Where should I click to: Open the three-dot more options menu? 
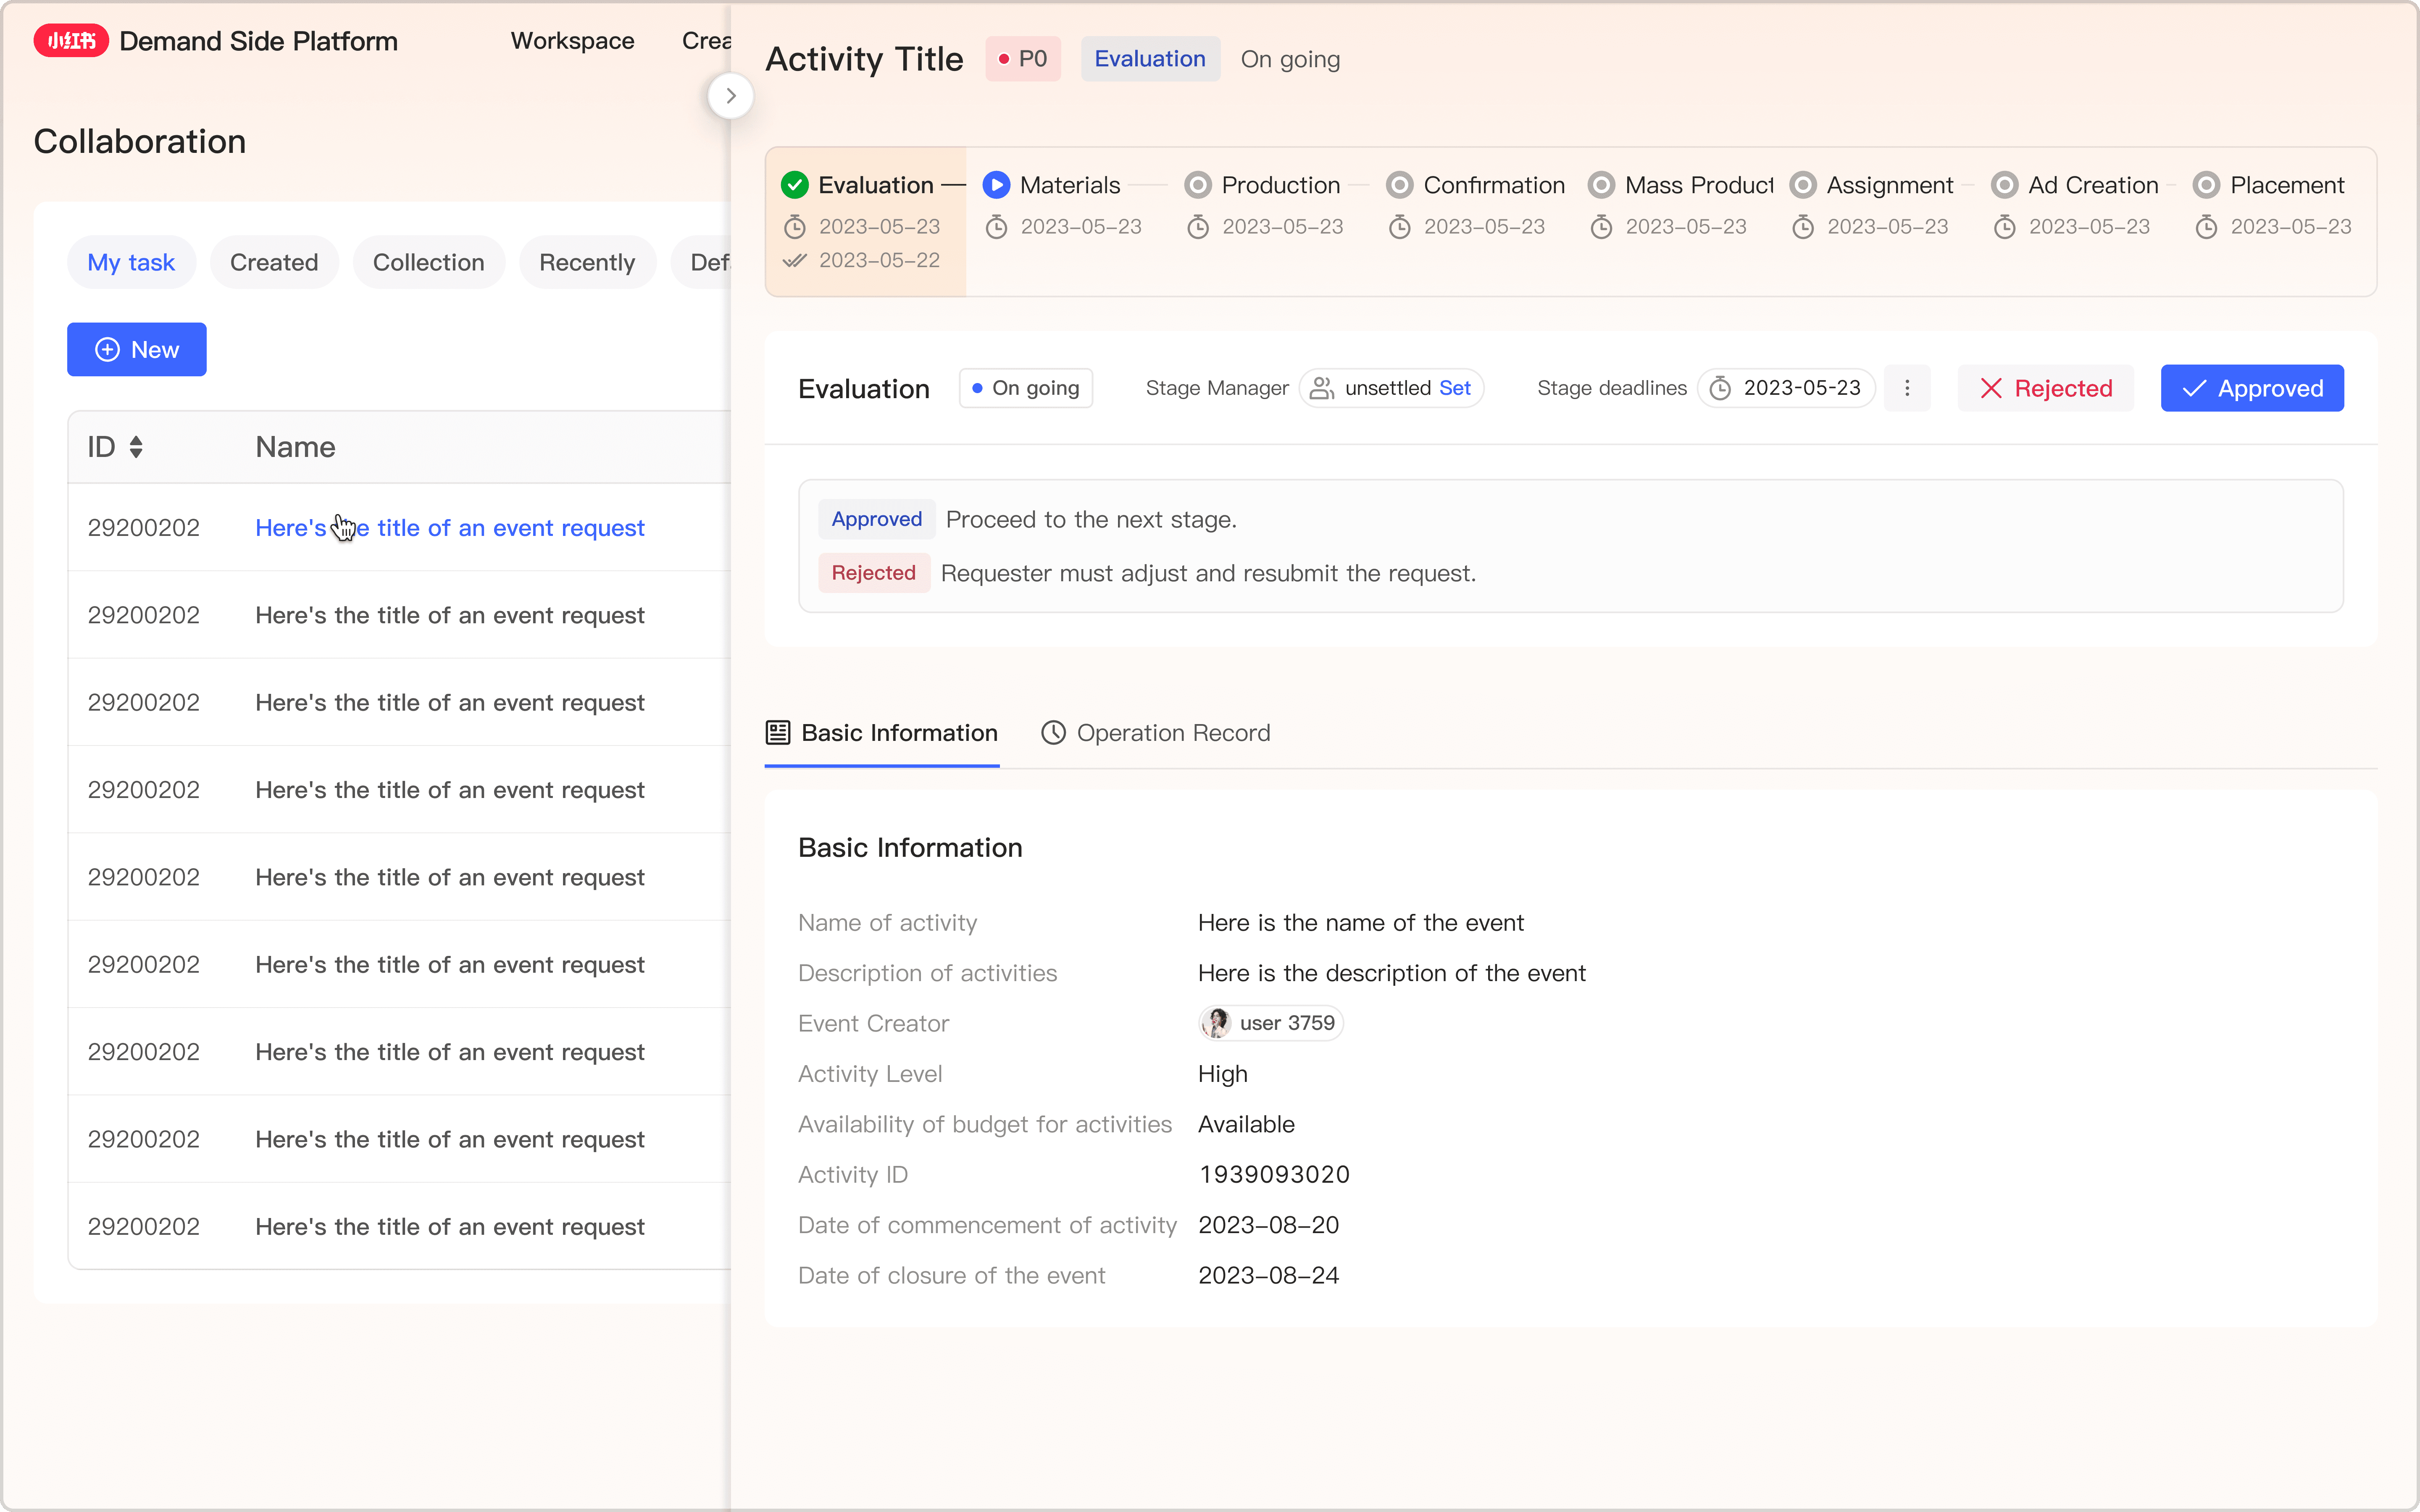click(1907, 388)
